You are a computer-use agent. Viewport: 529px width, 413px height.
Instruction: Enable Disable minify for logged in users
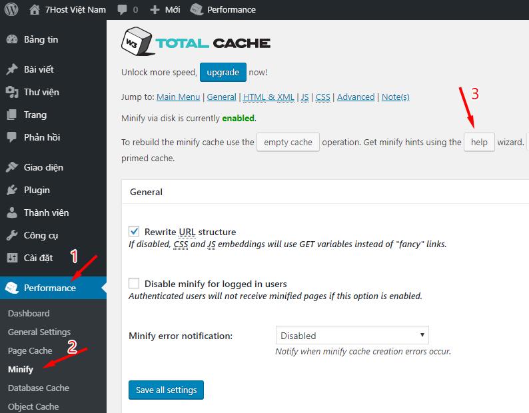[x=134, y=283]
